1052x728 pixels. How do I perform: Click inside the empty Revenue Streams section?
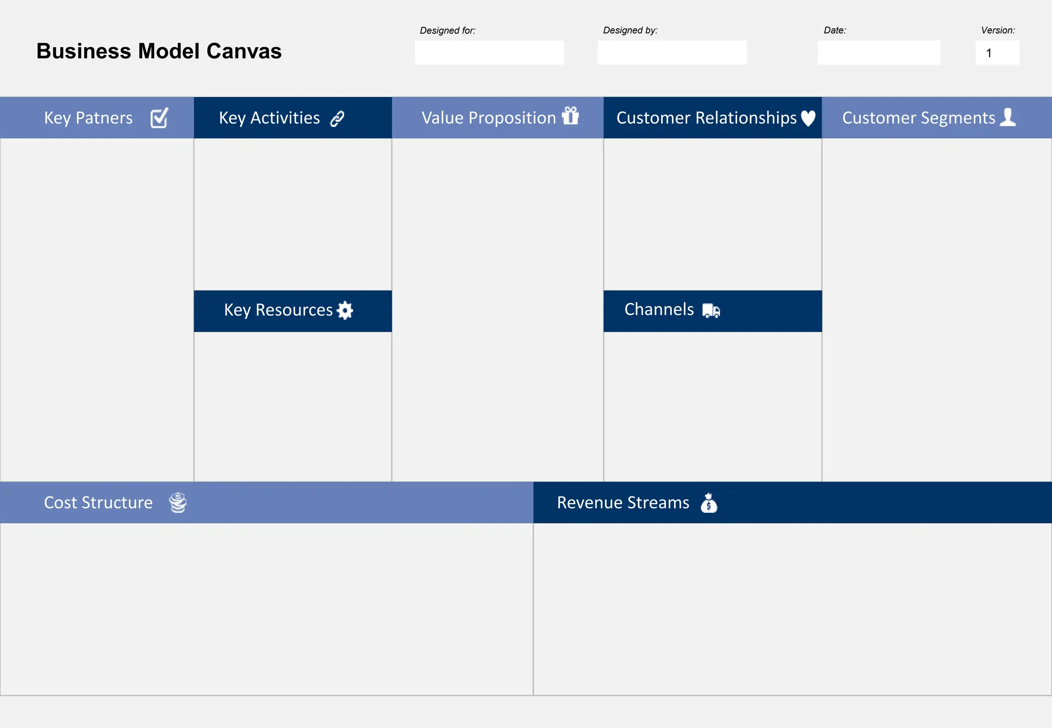792,608
